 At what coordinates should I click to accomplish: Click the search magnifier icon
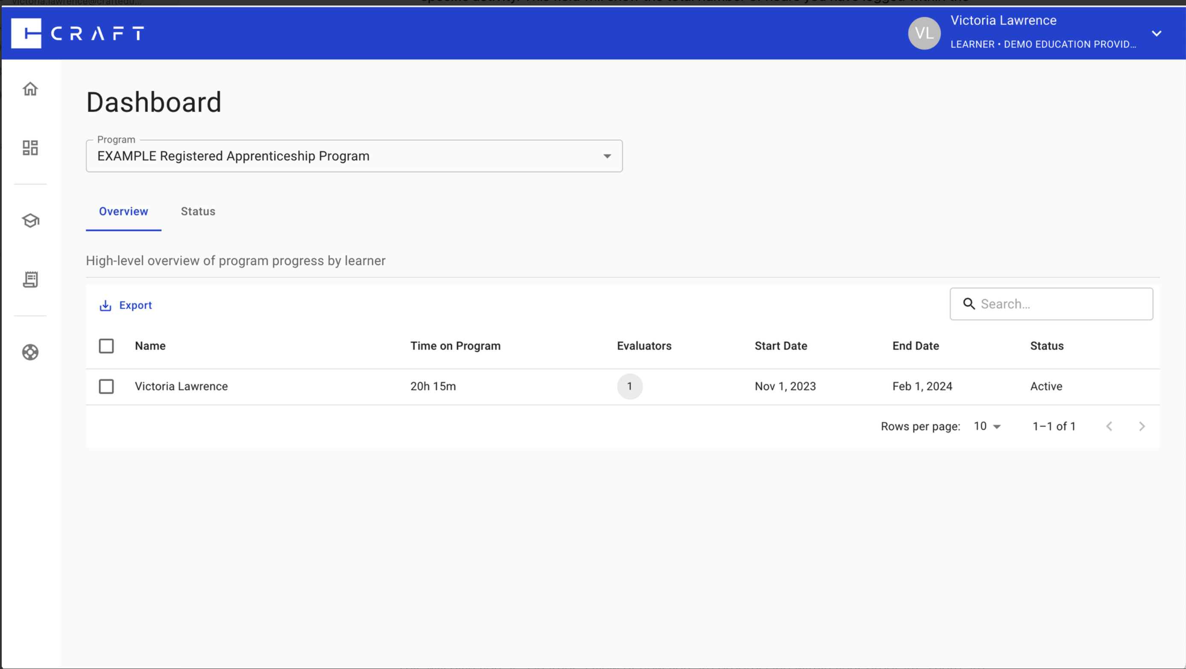tap(969, 304)
